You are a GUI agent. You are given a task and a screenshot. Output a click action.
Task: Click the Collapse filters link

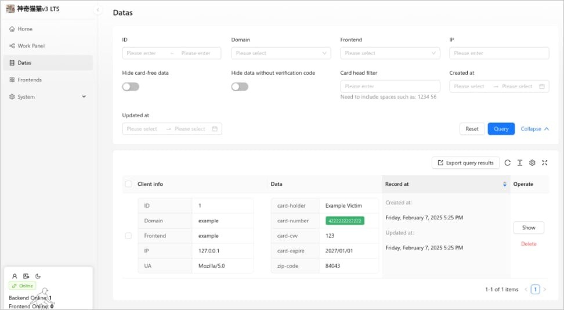[534, 129]
